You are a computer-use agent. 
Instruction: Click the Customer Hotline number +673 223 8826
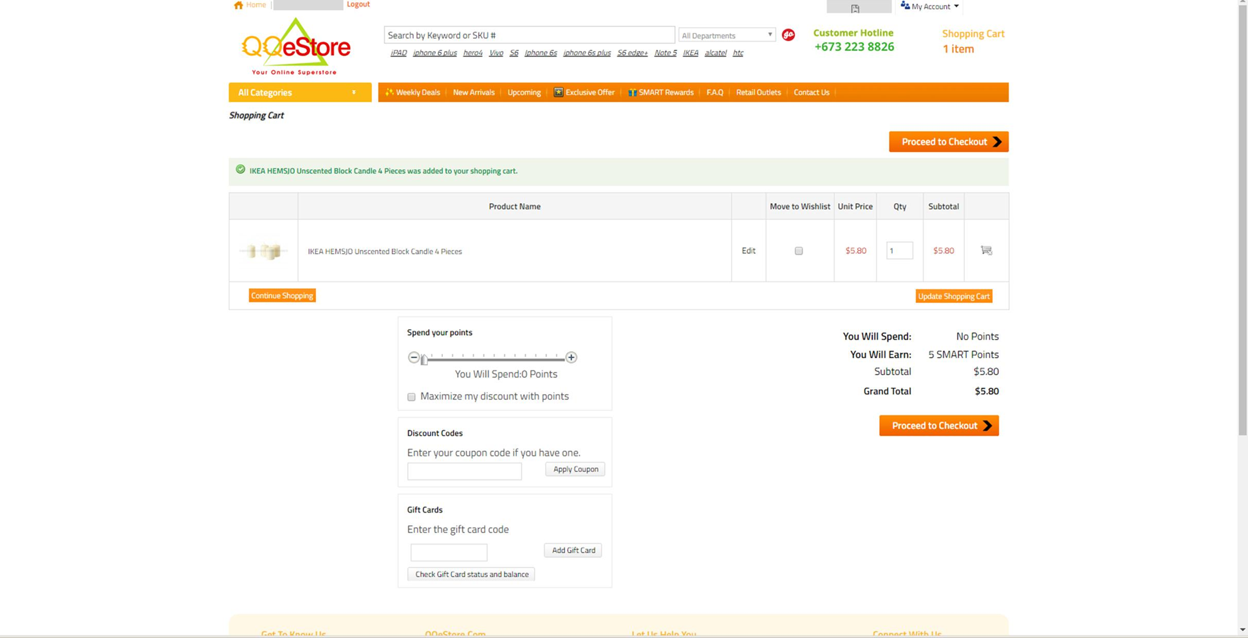pyautogui.click(x=853, y=47)
